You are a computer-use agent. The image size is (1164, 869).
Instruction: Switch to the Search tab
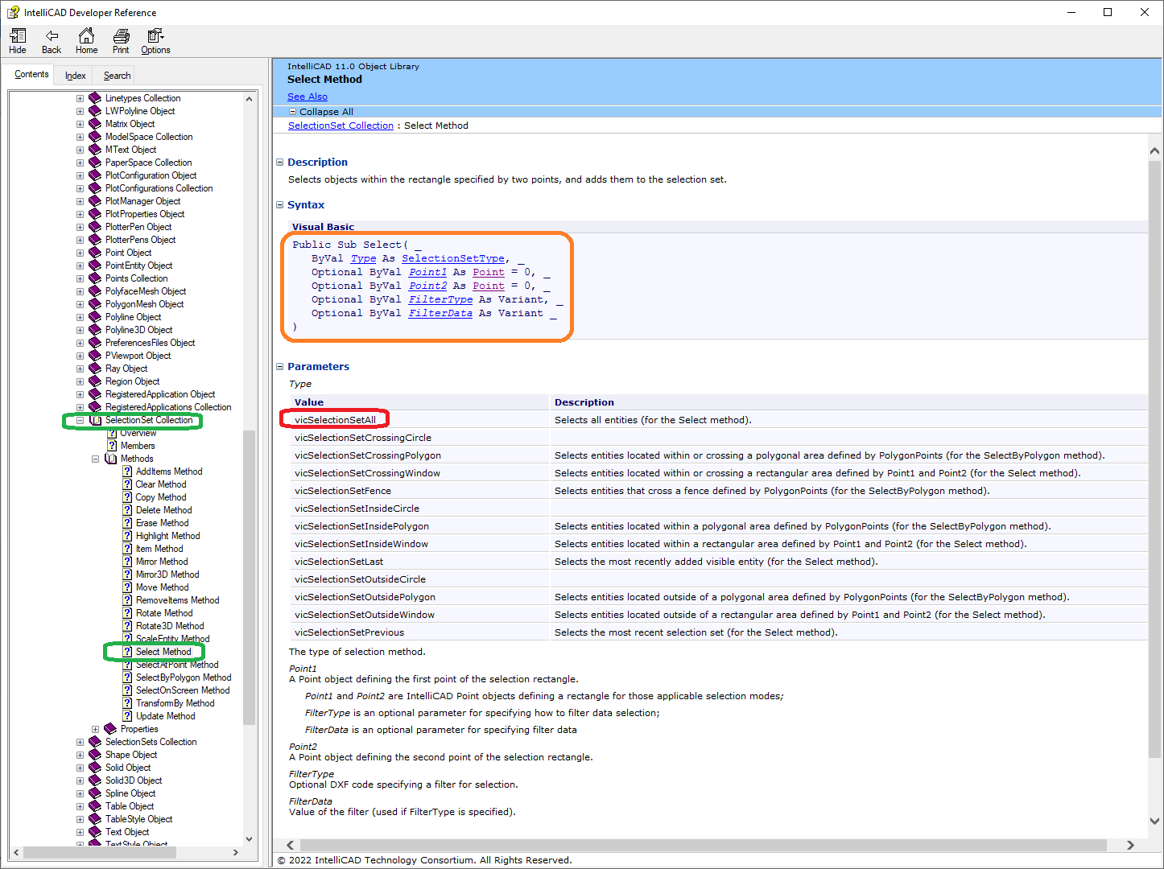point(117,76)
